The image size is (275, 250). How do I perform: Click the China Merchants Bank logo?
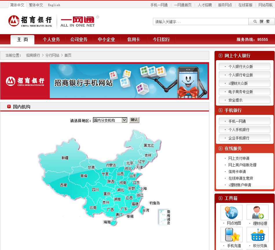point(30,21)
